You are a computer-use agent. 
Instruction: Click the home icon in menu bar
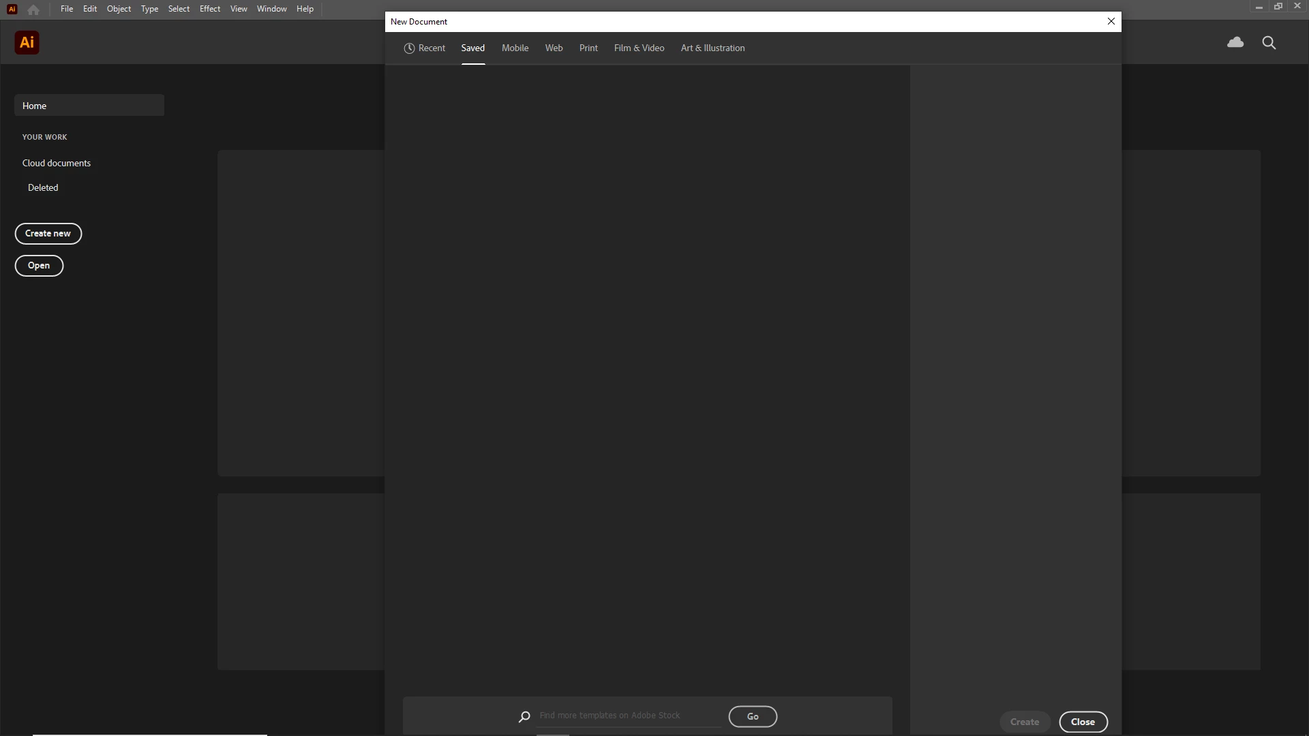tap(33, 10)
